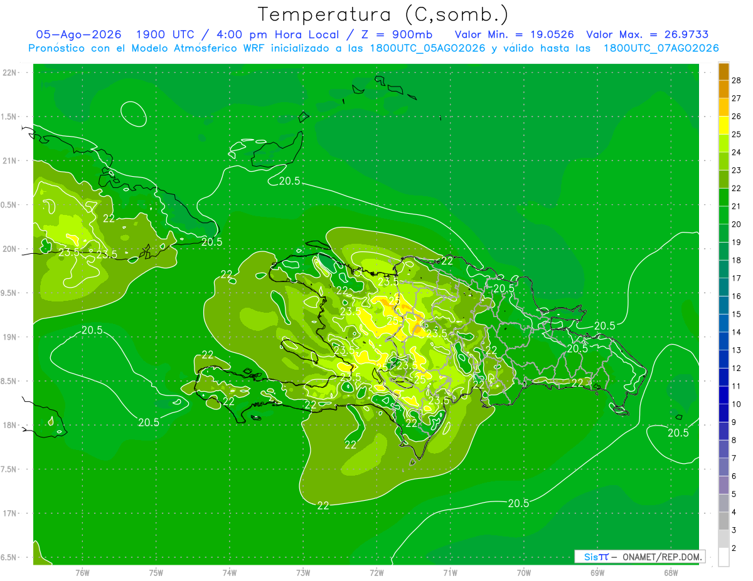This screenshot has width=753, height=581.
Task: Click the longitude label "71W"
Action: point(450,572)
